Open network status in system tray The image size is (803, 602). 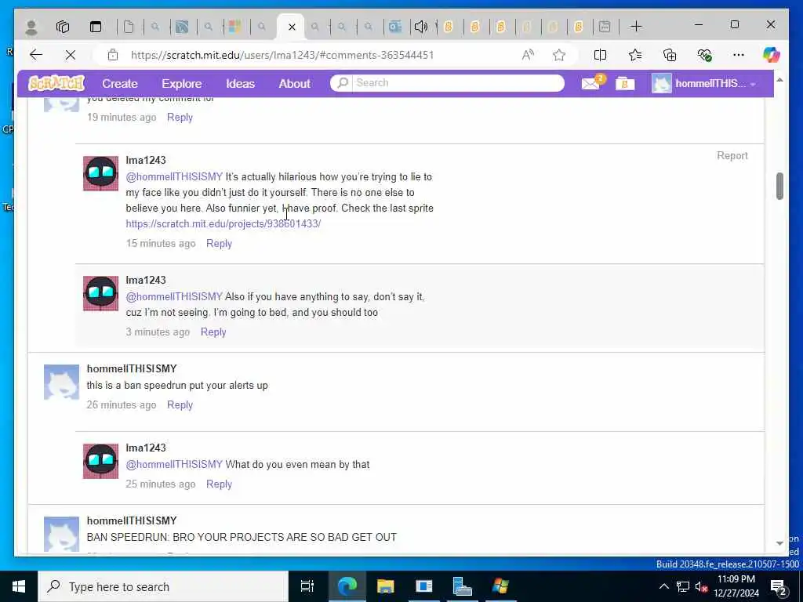tap(683, 586)
